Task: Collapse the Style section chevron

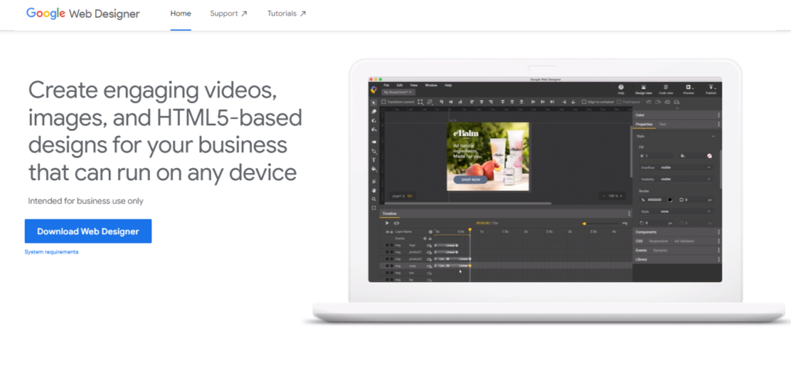Action: tap(713, 136)
